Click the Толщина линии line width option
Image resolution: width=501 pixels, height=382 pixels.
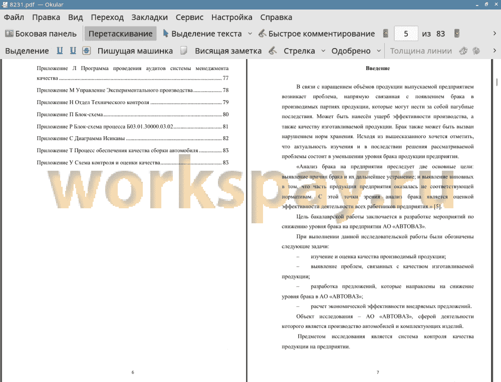coord(421,51)
